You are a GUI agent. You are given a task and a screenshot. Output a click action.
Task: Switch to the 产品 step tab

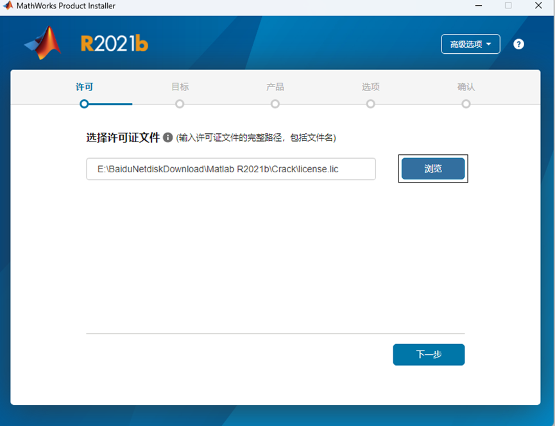pyautogui.click(x=275, y=86)
